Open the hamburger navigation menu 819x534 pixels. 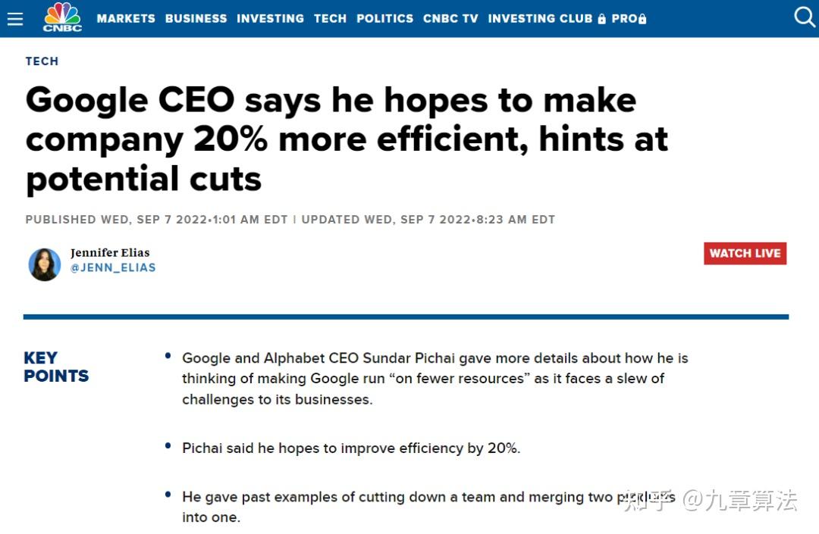coord(15,18)
